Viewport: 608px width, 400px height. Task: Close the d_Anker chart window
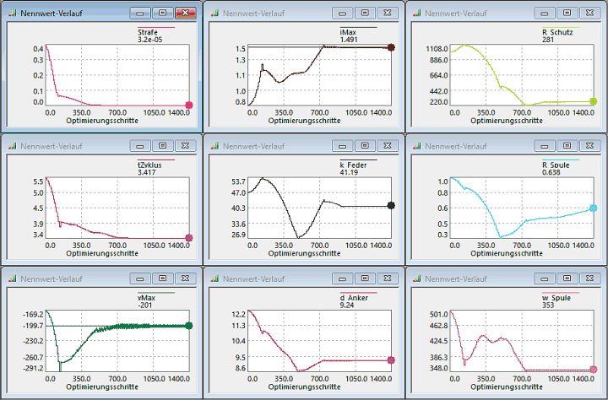point(387,278)
